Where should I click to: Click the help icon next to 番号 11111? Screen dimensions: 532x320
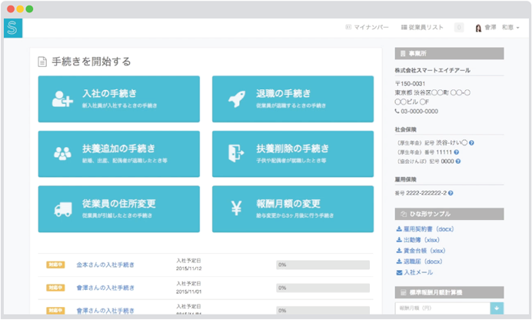click(x=457, y=152)
